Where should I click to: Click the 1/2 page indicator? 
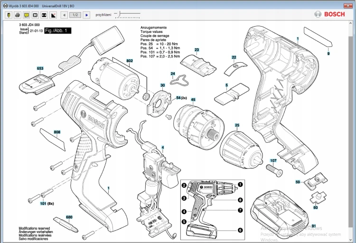[x=75, y=15]
